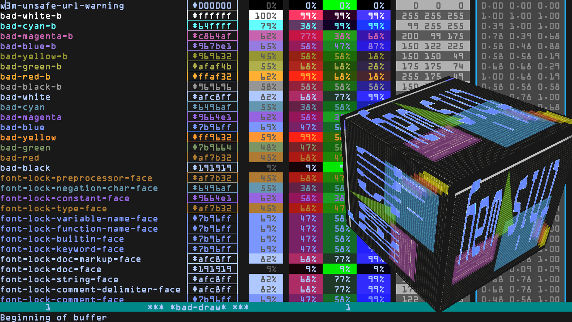
Task: Click the font-lock-string-face entry
Action: click(59, 280)
